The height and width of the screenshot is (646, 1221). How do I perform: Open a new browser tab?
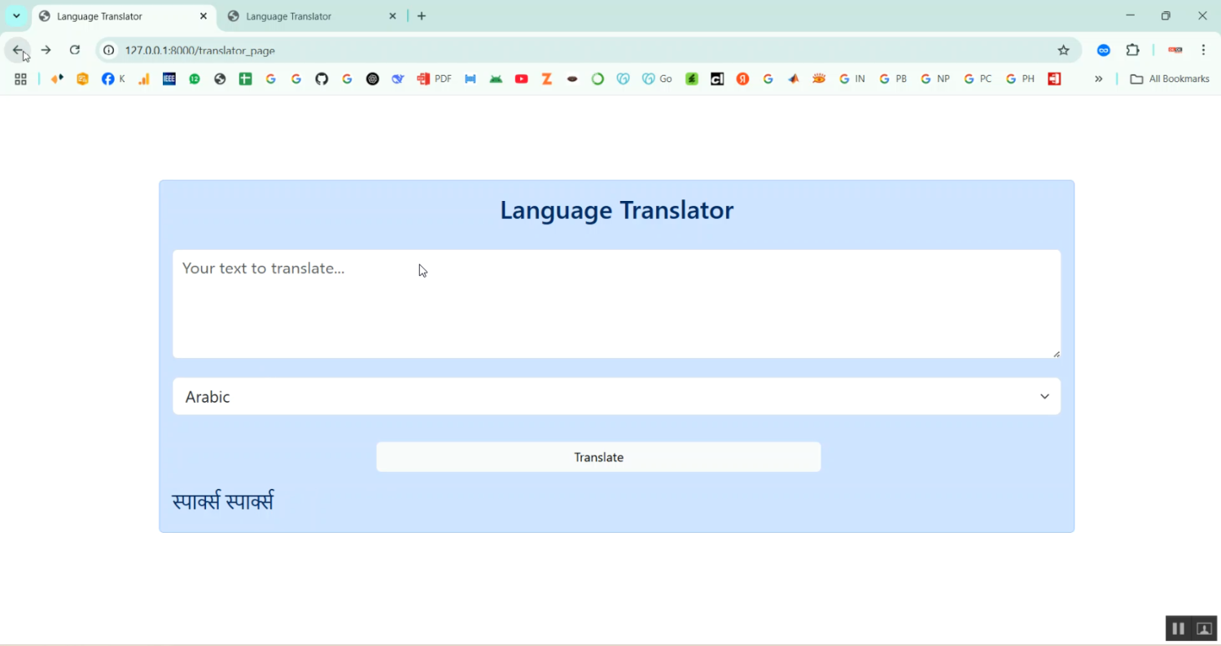click(422, 16)
